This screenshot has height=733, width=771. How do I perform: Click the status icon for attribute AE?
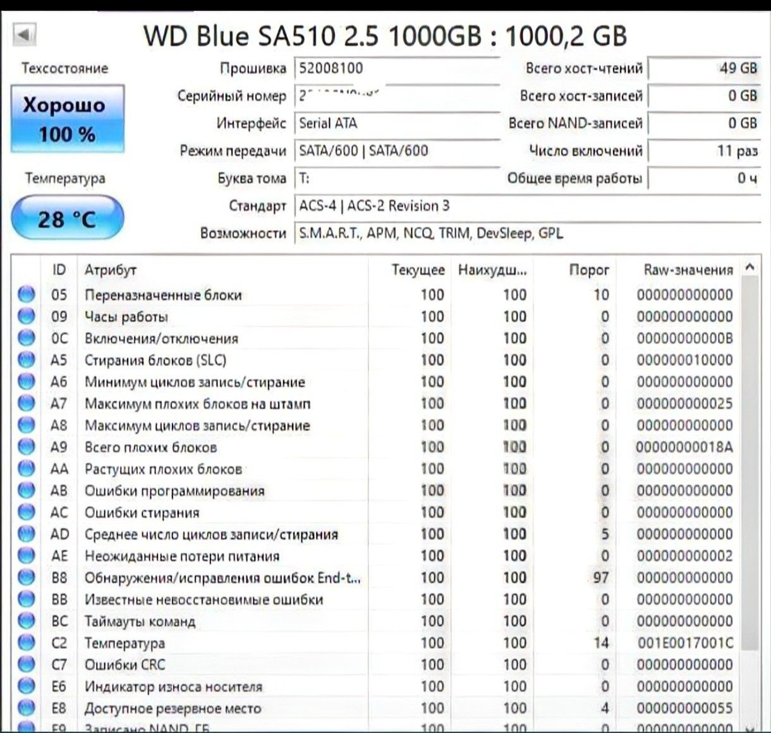27,556
